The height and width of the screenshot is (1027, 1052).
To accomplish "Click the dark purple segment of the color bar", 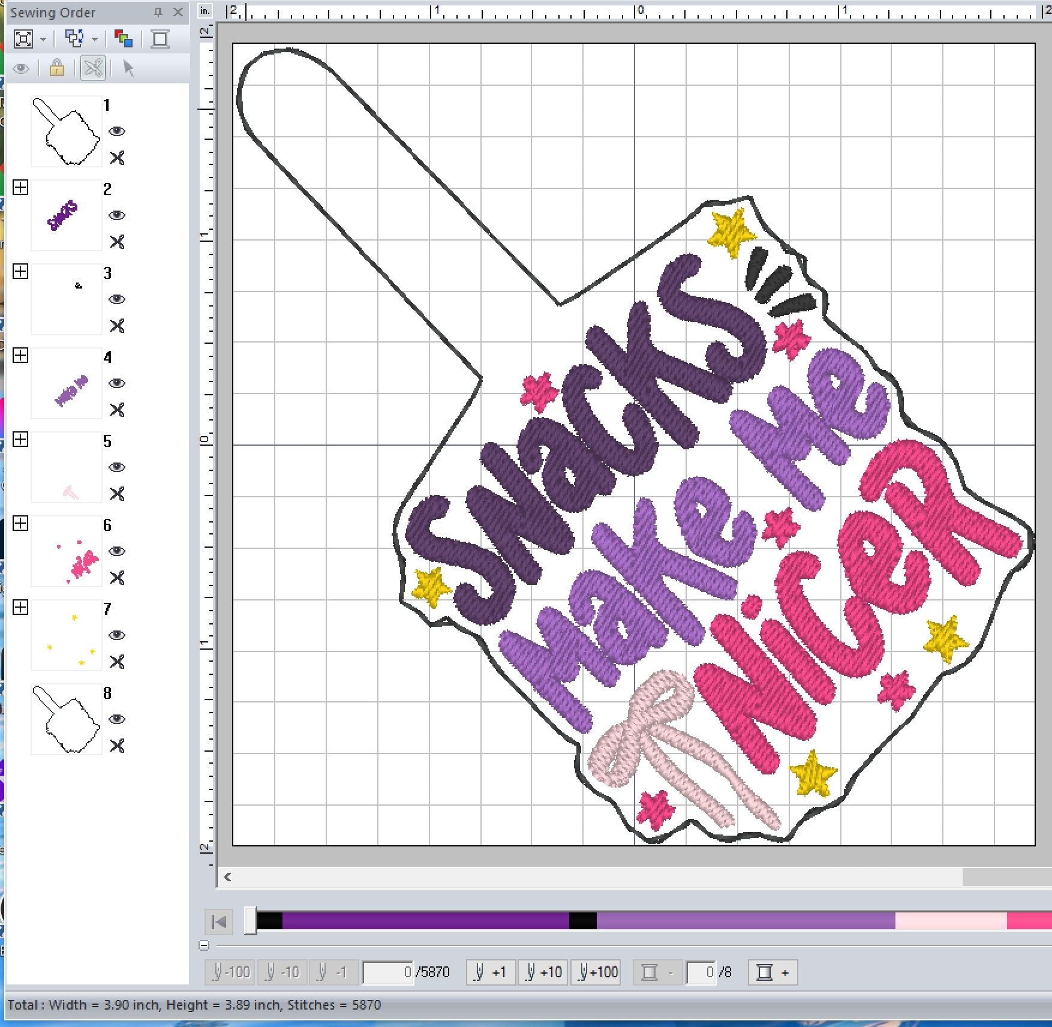I will (x=425, y=921).
